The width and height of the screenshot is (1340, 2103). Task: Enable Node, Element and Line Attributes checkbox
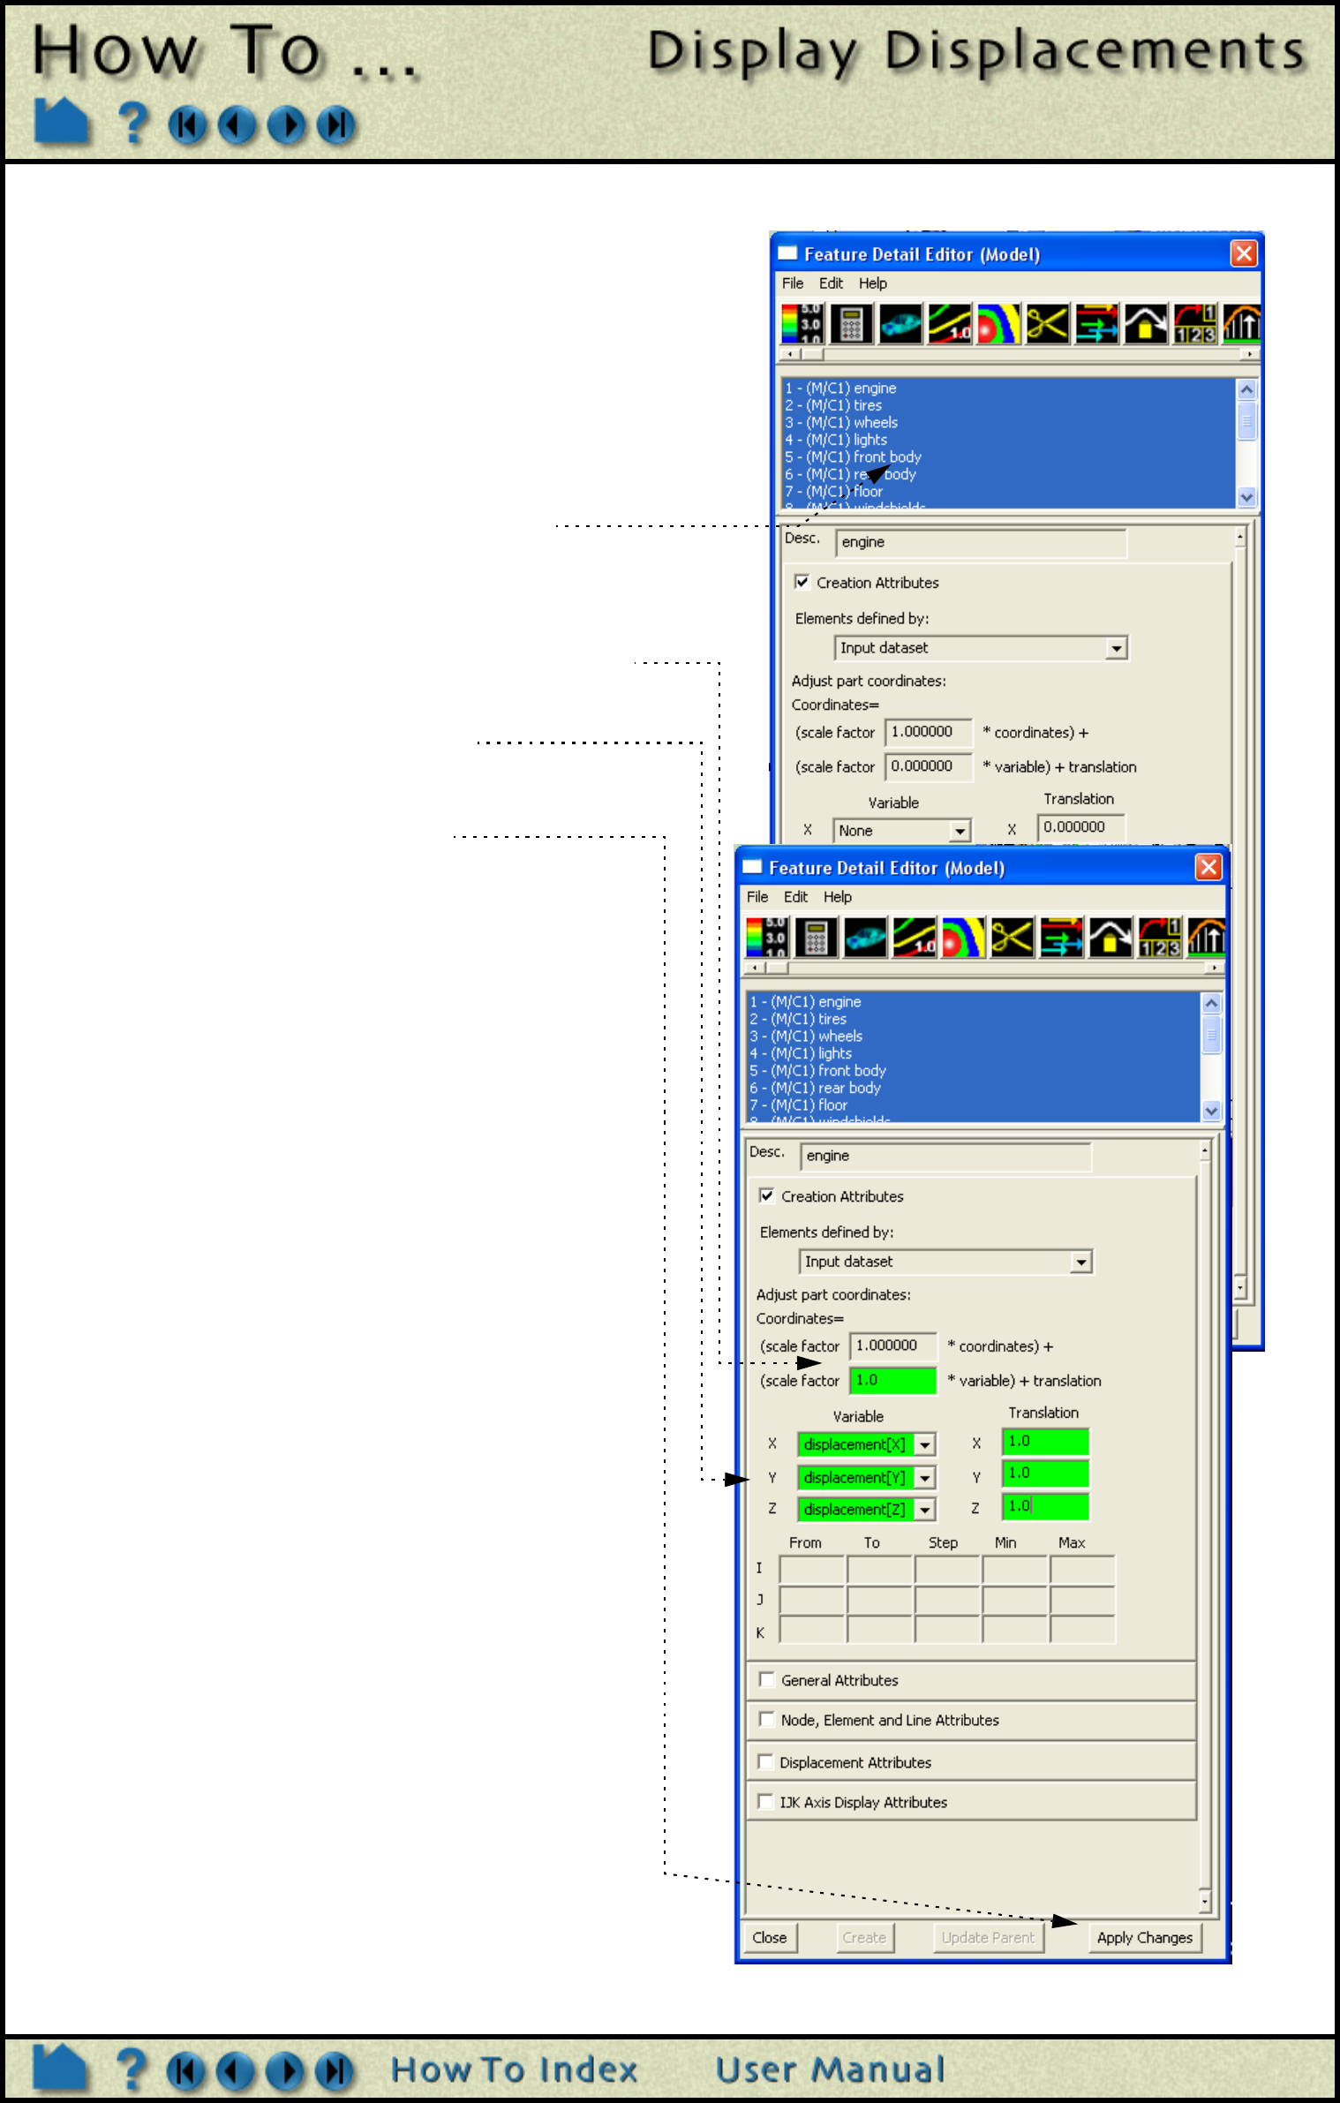pyautogui.click(x=766, y=1719)
